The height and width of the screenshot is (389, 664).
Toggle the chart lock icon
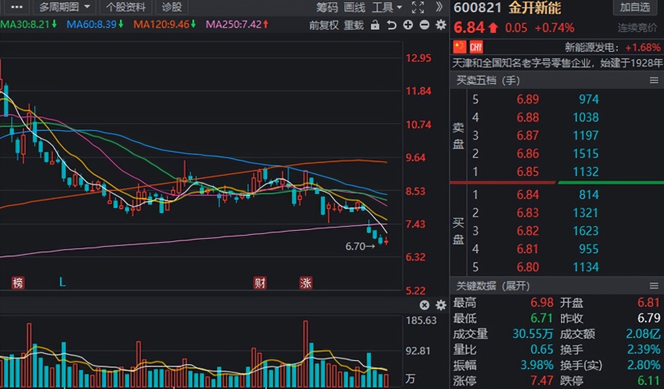(x=375, y=25)
